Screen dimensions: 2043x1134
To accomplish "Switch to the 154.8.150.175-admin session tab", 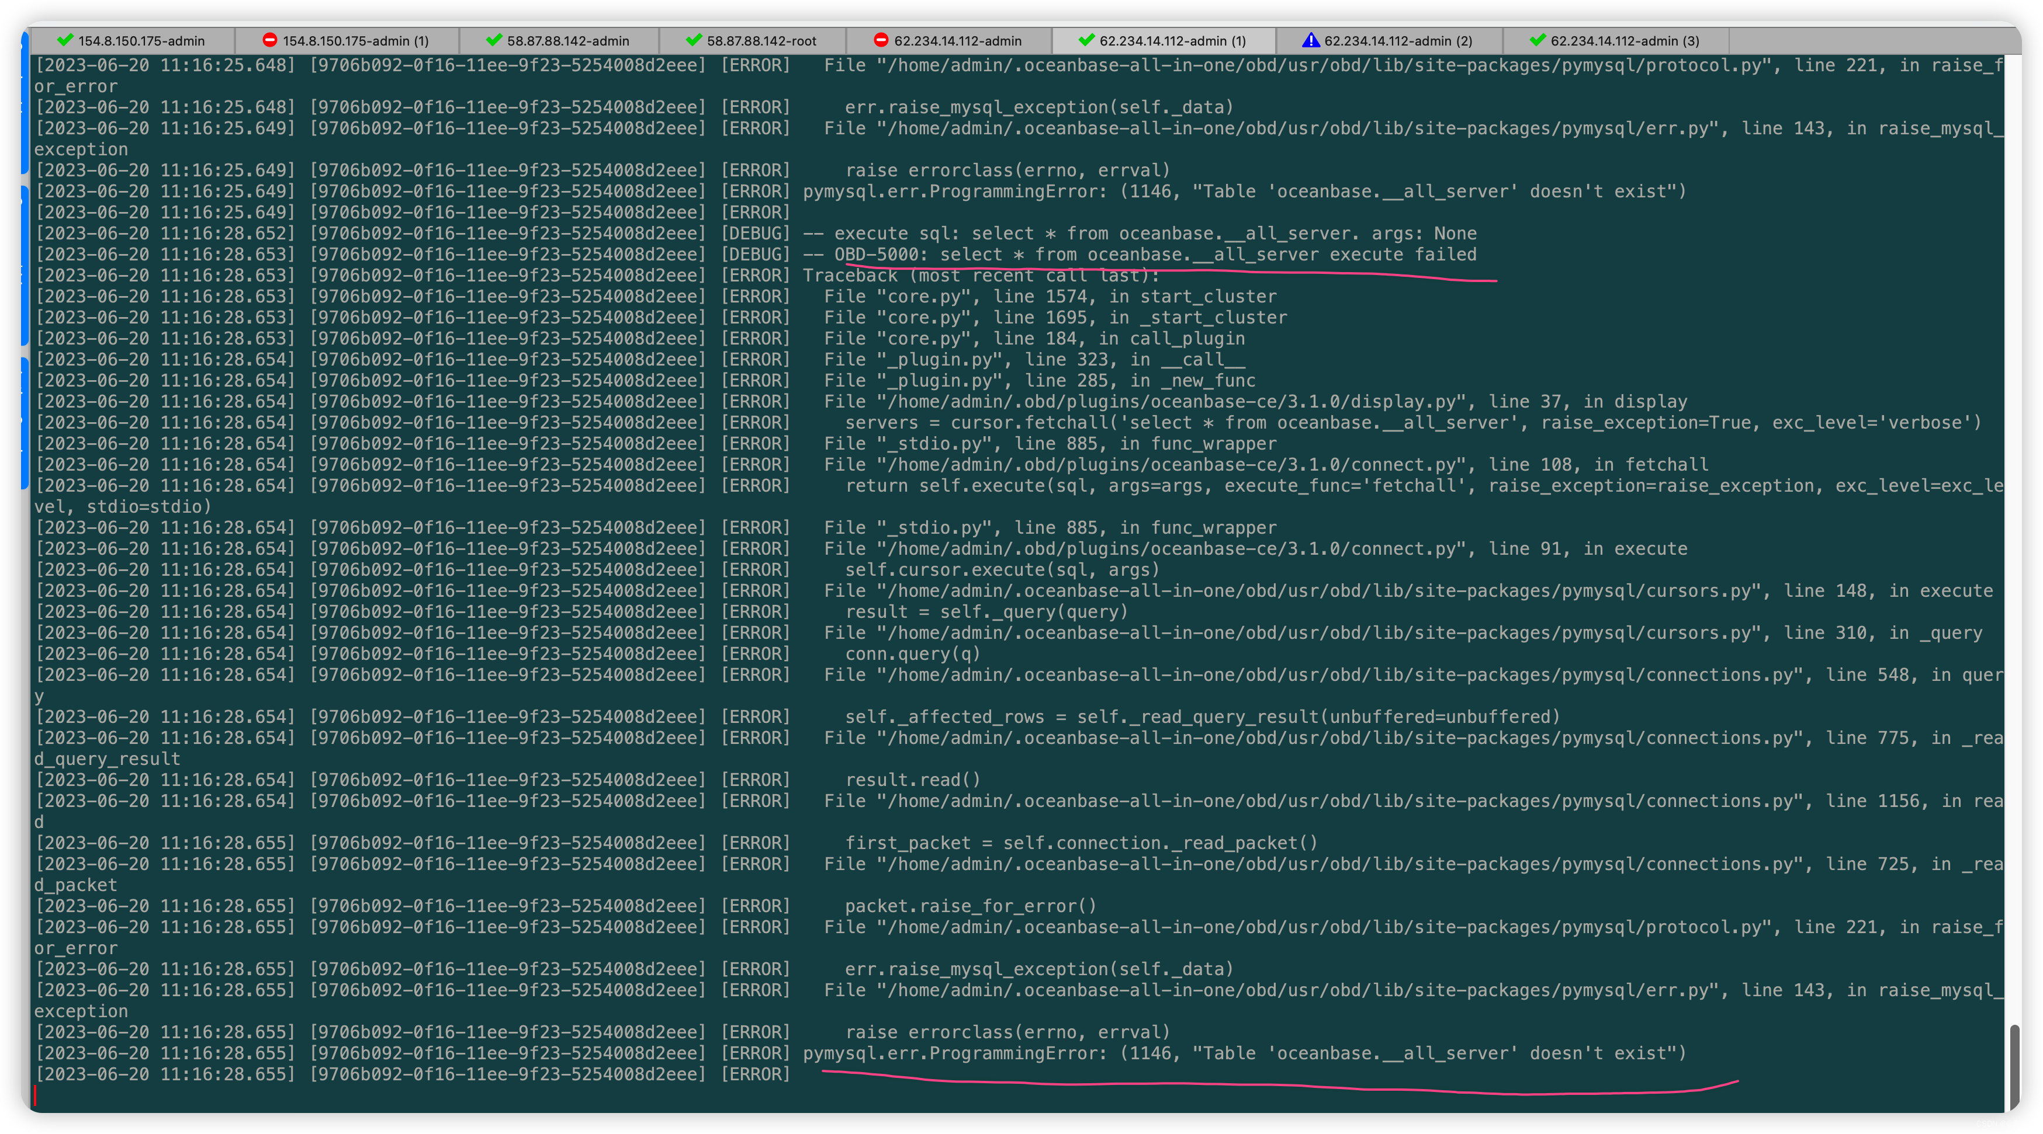I will click(141, 41).
